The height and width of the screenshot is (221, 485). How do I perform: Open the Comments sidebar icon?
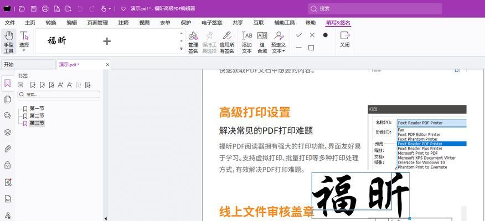click(x=7, y=115)
